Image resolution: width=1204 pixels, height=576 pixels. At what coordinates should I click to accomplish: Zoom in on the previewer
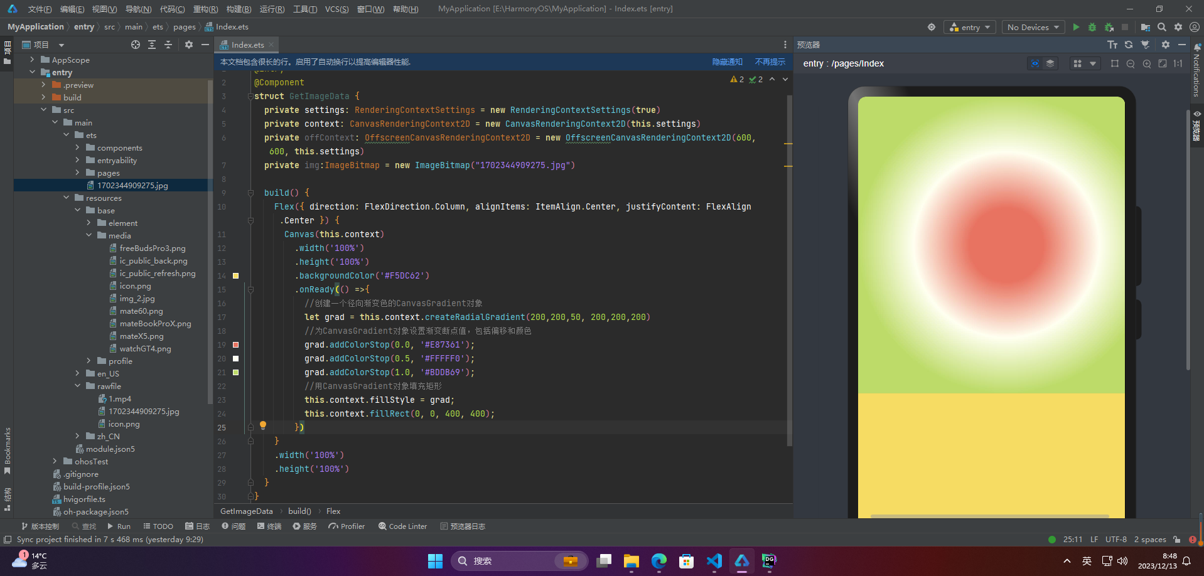tap(1147, 63)
